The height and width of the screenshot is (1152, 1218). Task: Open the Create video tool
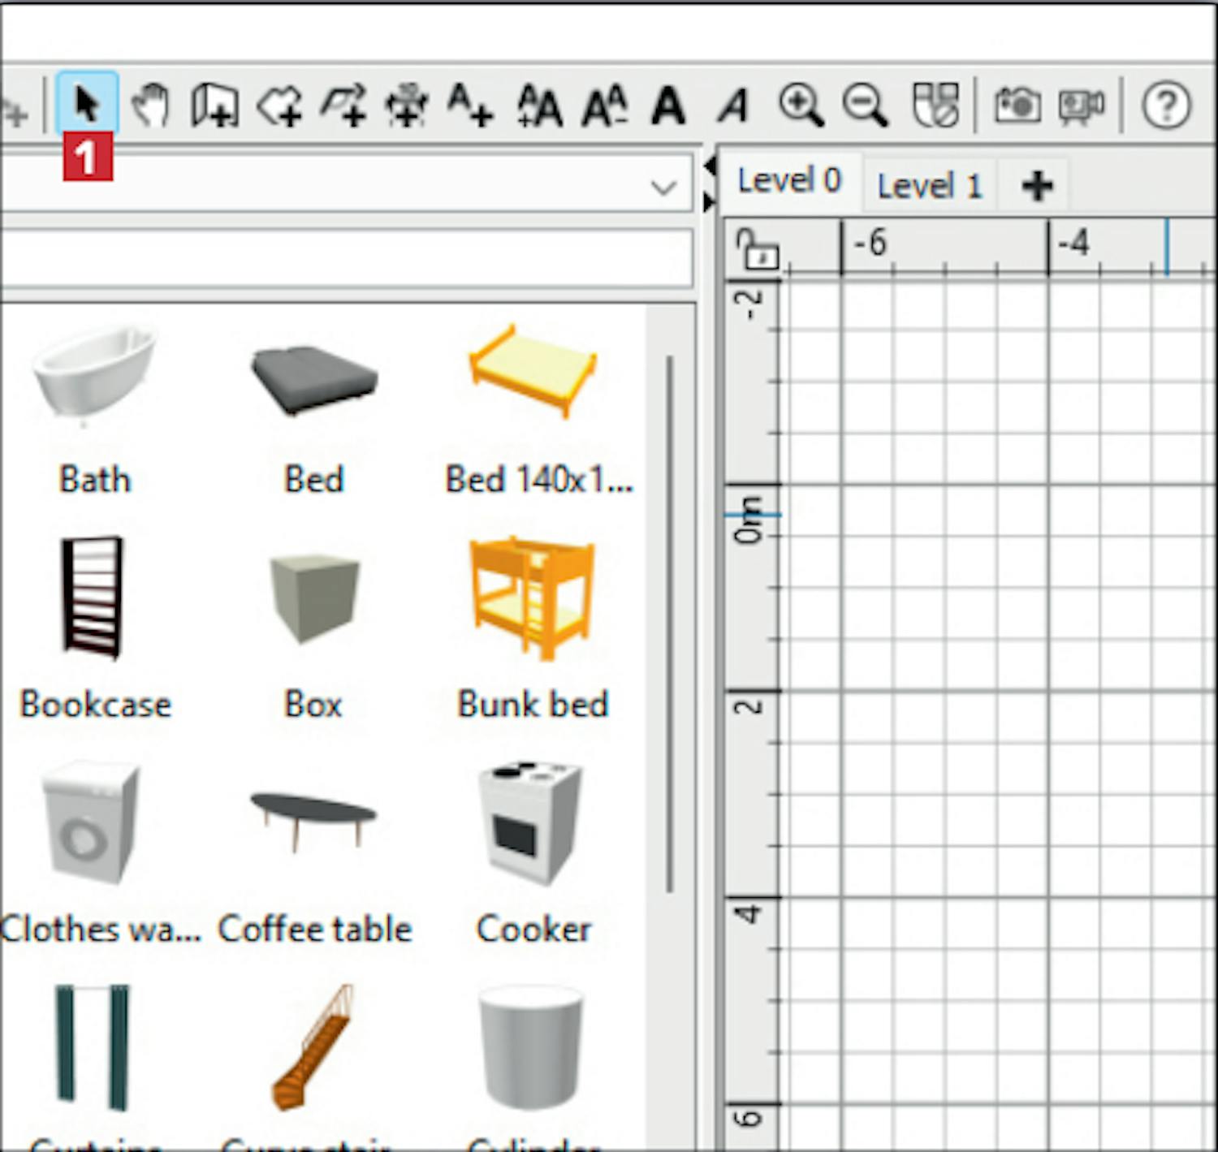(x=1081, y=106)
